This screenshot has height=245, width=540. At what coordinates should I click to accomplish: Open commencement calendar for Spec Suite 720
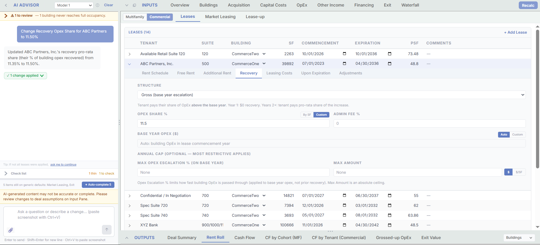click(344, 205)
